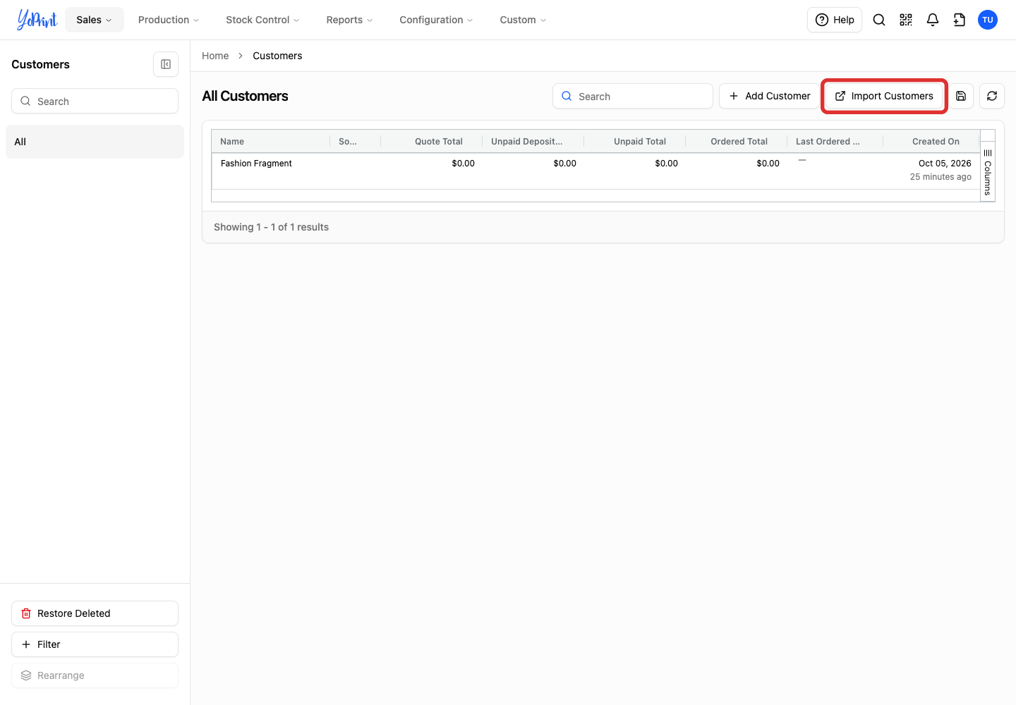The width and height of the screenshot is (1016, 705).
Task: Save the current view with disk icon
Action: tap(961, 96)
